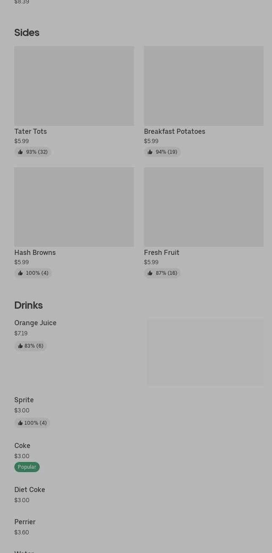272x553 pixels.
Task: Click thumbs-up icon under Orange Juice
Action: coord(20,346)
